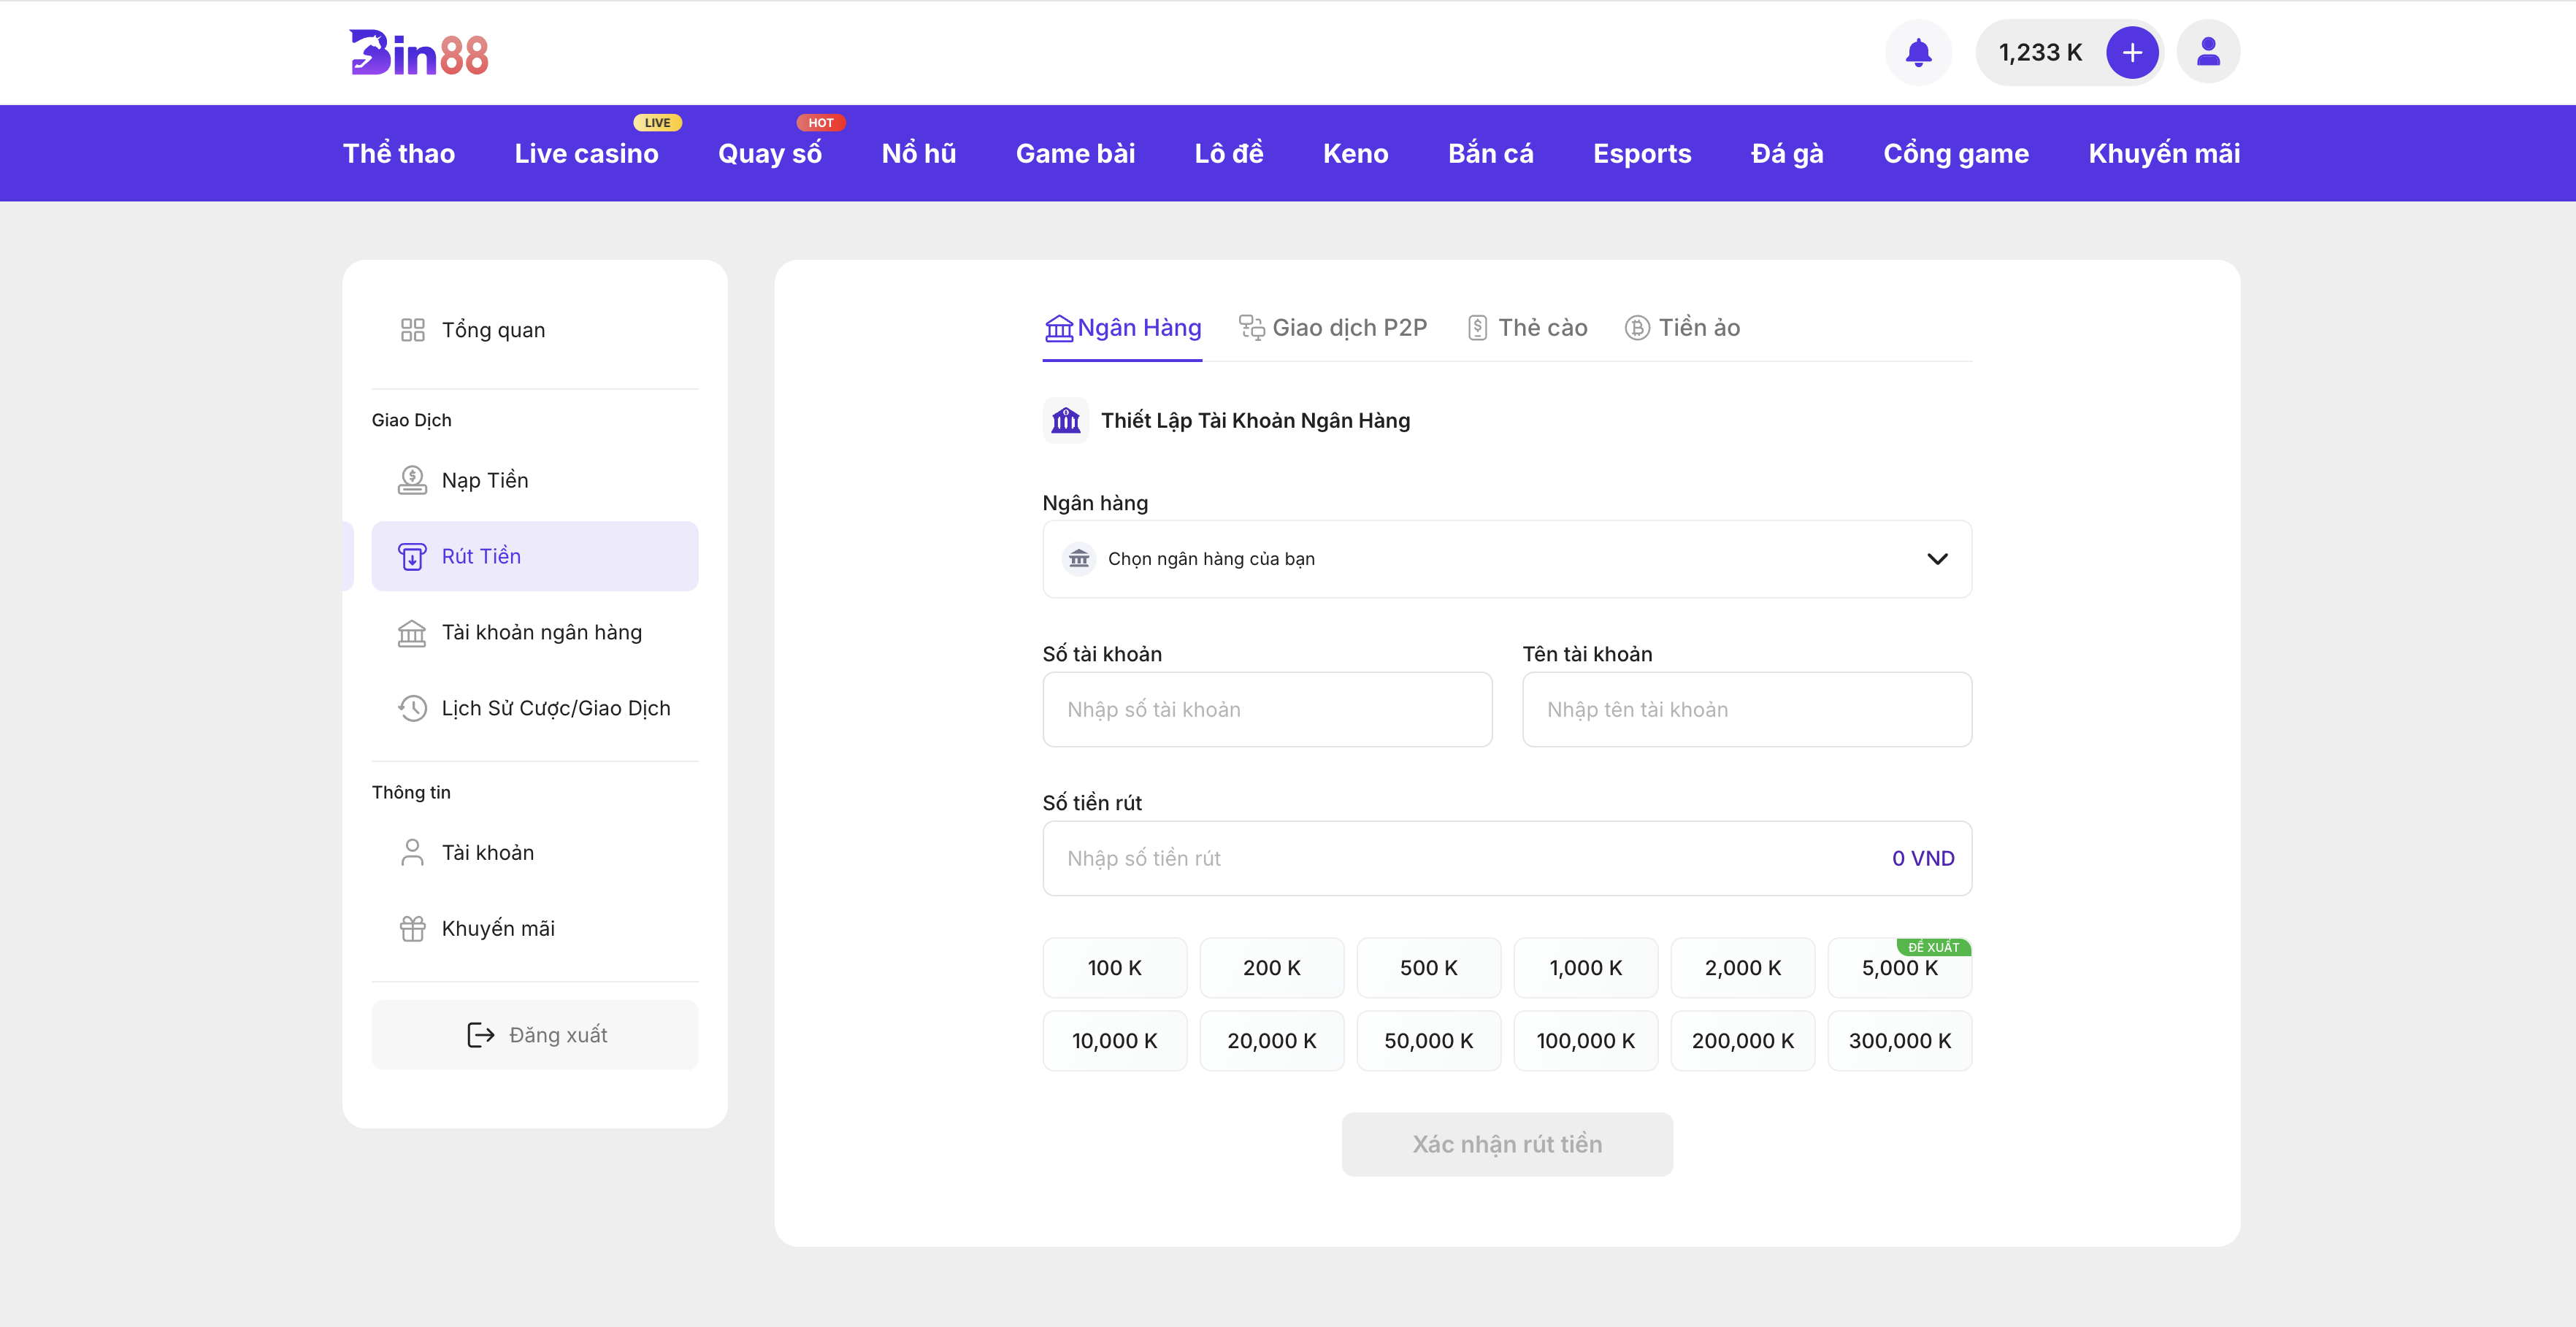Open Thể thao menu
The height and width of the screenshot is (1327, 2576).
[x=399, y=153]
